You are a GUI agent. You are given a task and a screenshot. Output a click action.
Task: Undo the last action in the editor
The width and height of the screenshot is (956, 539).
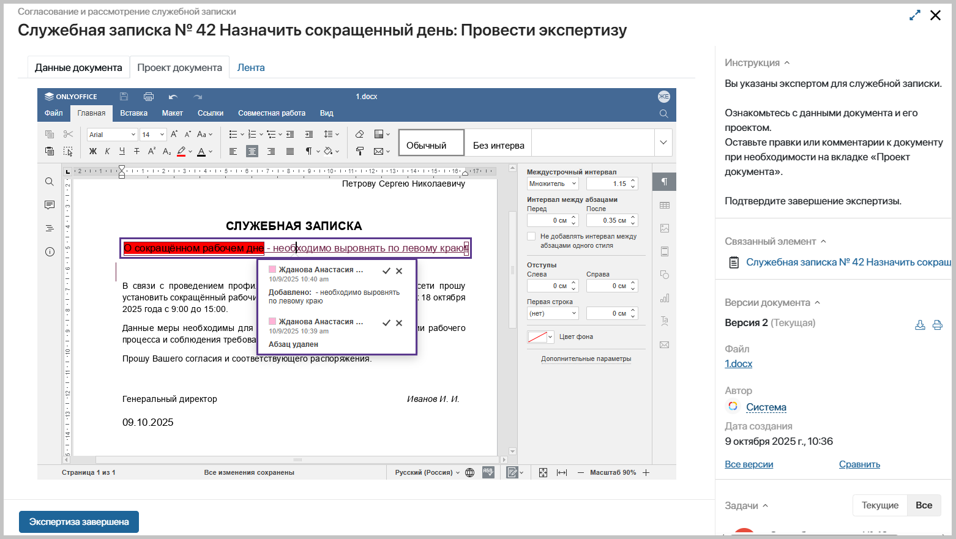173,97
